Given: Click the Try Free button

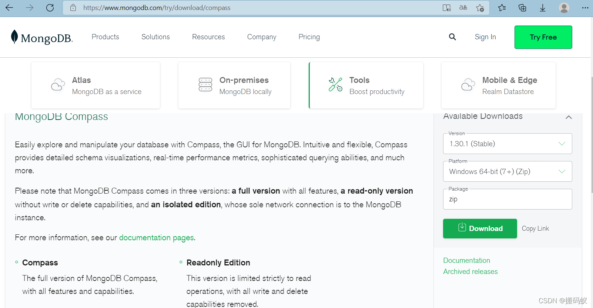Looking at the screenshot, I should click(543, 37).
